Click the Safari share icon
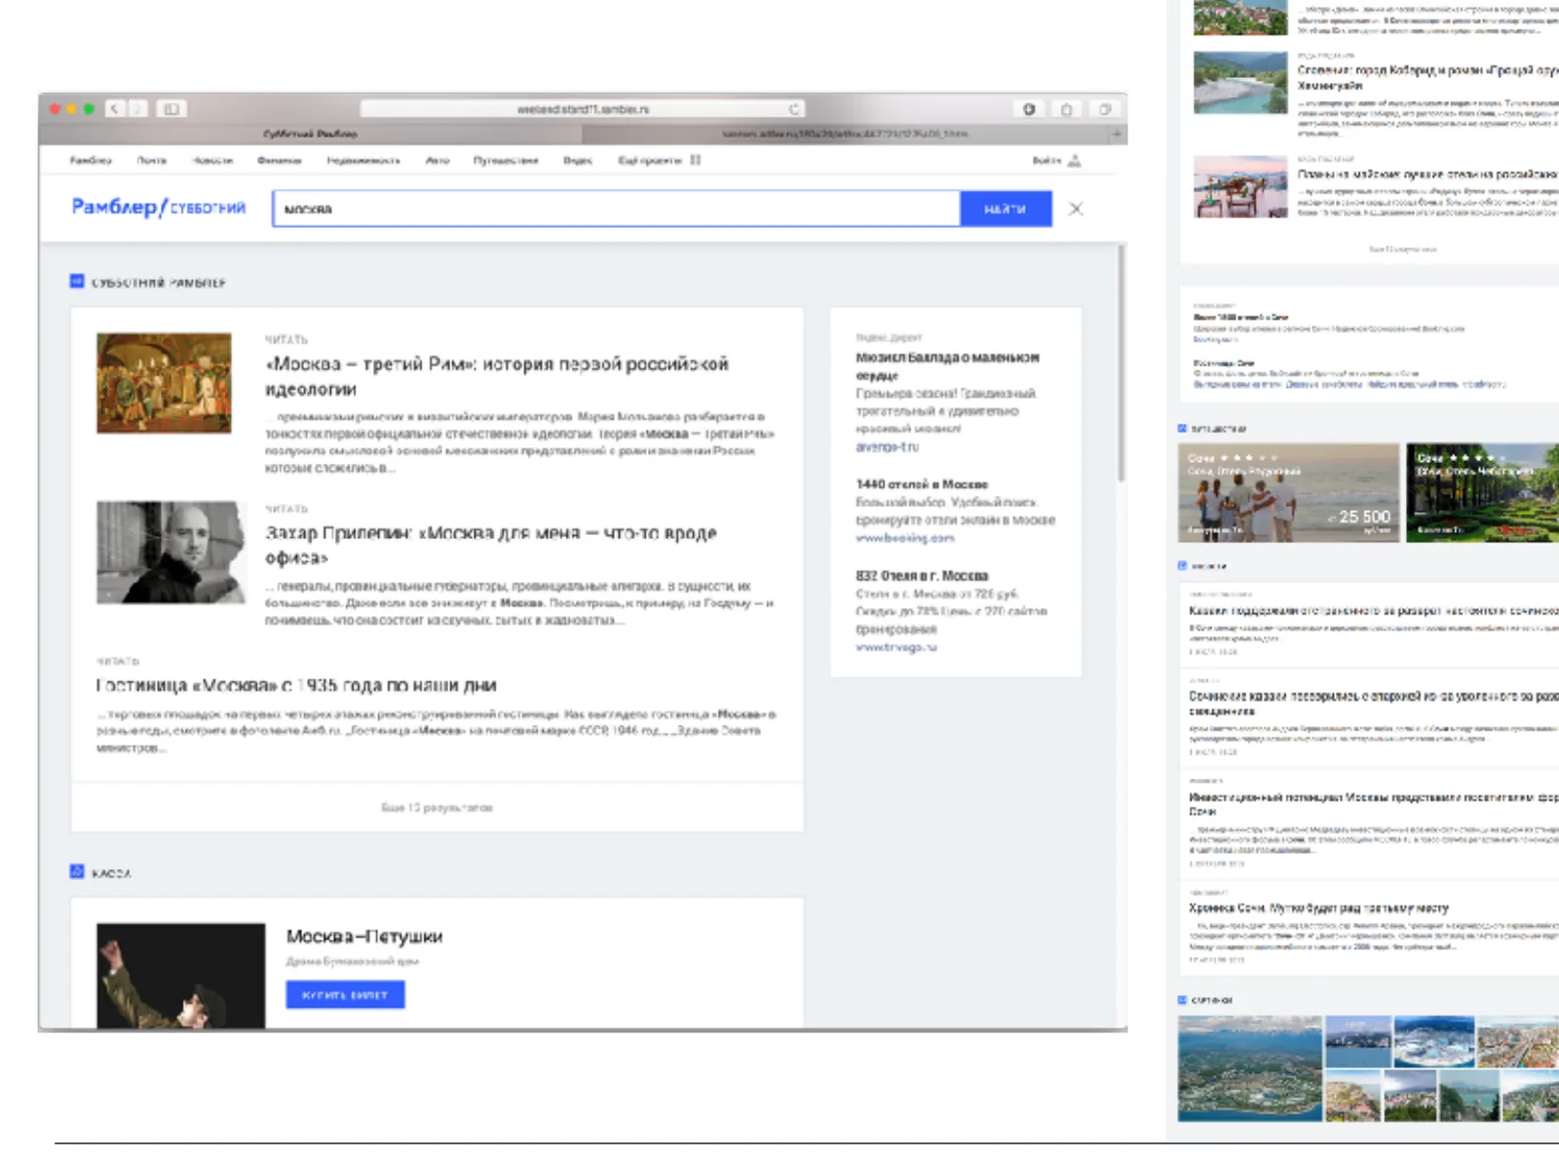 point(1067,109)
